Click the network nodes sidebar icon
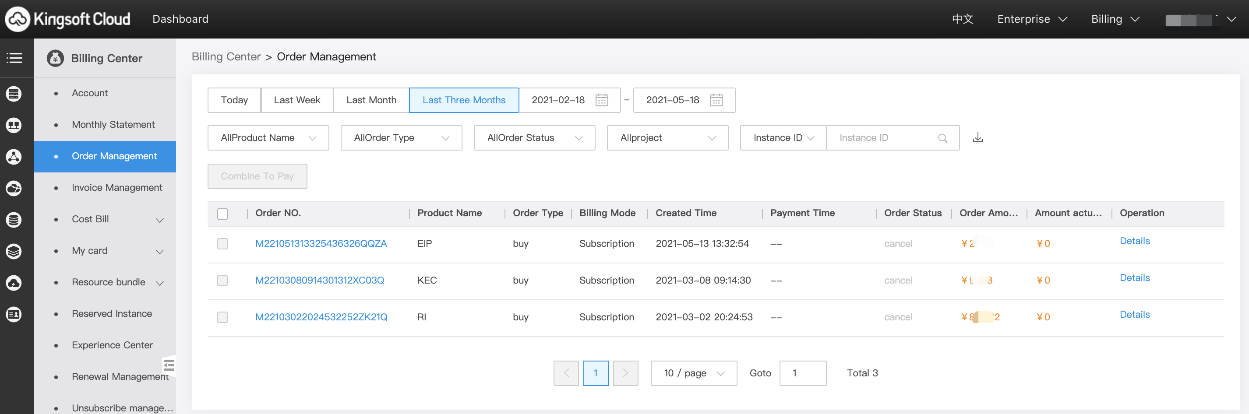Viewport: 1249px width, 414px height. 14,157
